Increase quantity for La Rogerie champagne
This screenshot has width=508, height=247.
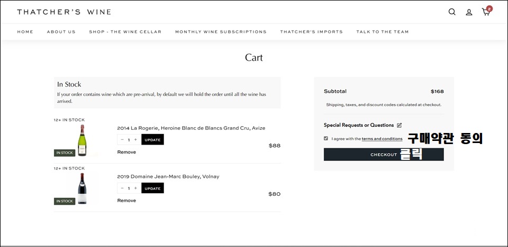[135, 140]
